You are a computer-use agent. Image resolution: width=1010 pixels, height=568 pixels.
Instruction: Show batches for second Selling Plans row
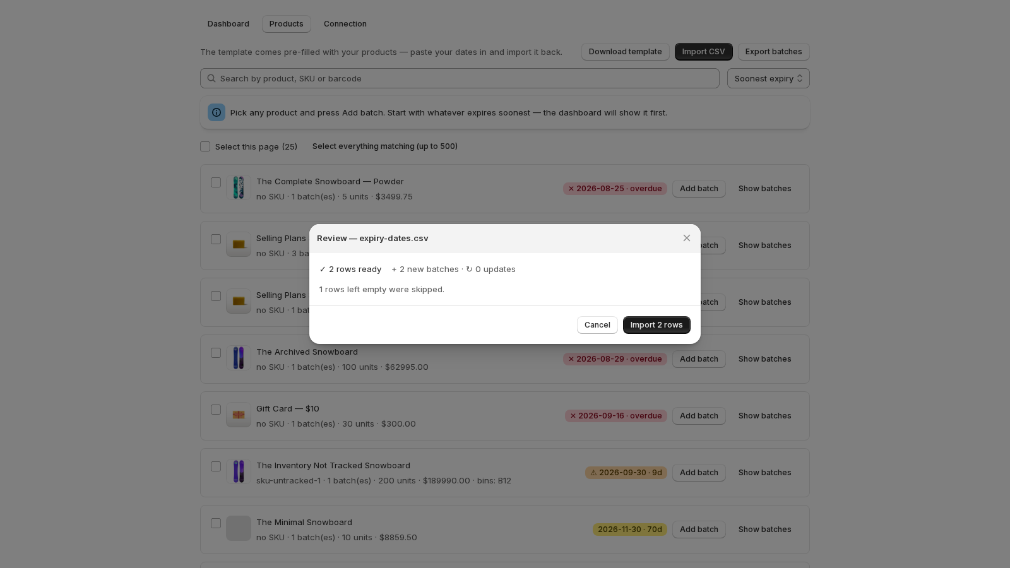(765, 302)
